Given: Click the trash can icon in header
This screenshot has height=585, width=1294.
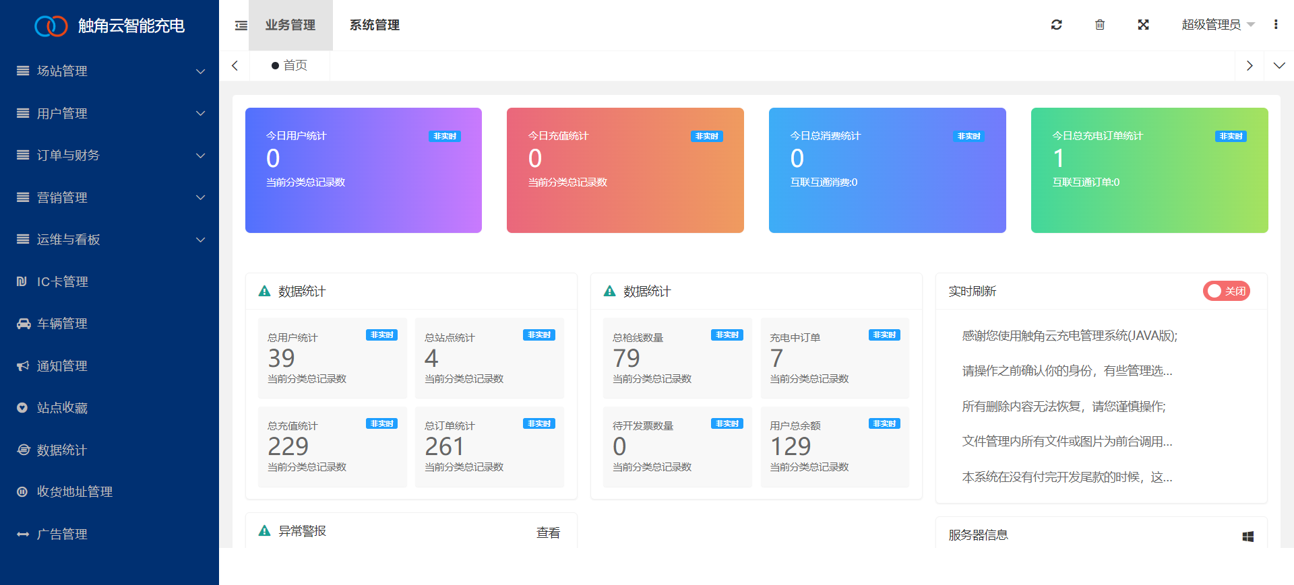Looking at the screenshot, I should (x=1100, y=25).
